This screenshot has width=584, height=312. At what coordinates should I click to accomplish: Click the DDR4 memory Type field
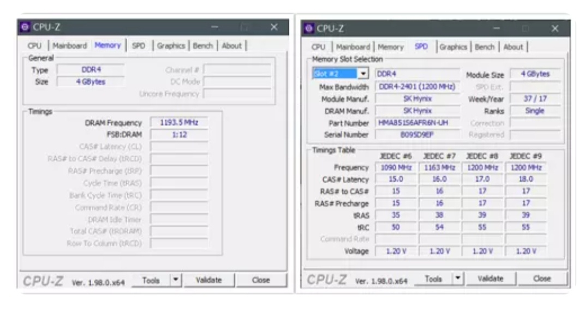coord(91,70)
